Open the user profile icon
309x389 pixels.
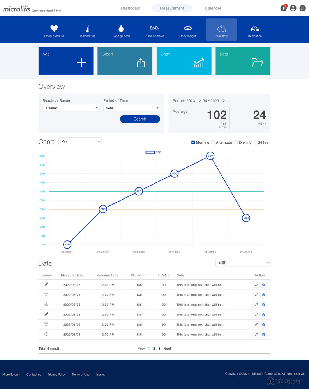[293, 8]
